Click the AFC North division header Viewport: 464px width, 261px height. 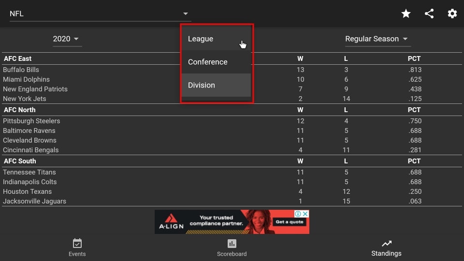tap(19, 110)
